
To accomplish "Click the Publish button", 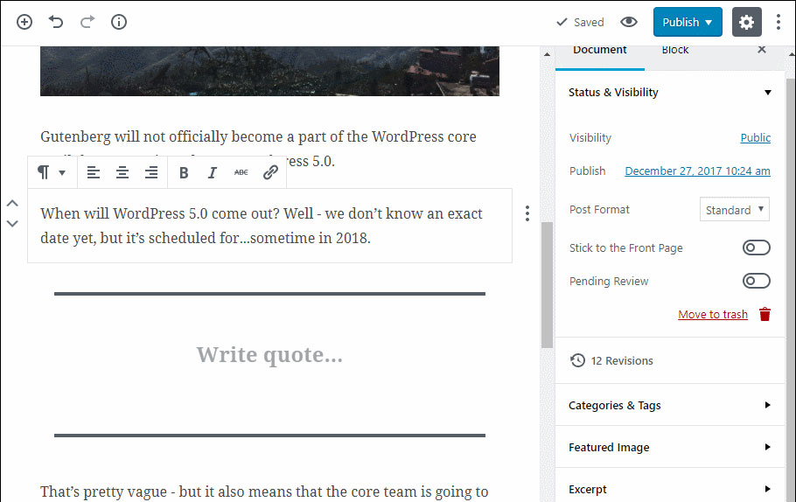I will [687, 23].
